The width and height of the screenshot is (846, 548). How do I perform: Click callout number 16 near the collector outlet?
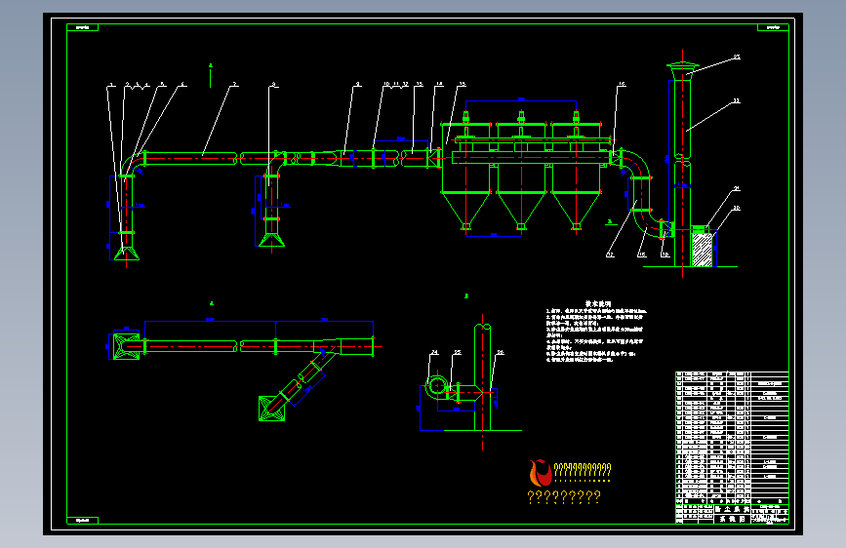point(622,85)
